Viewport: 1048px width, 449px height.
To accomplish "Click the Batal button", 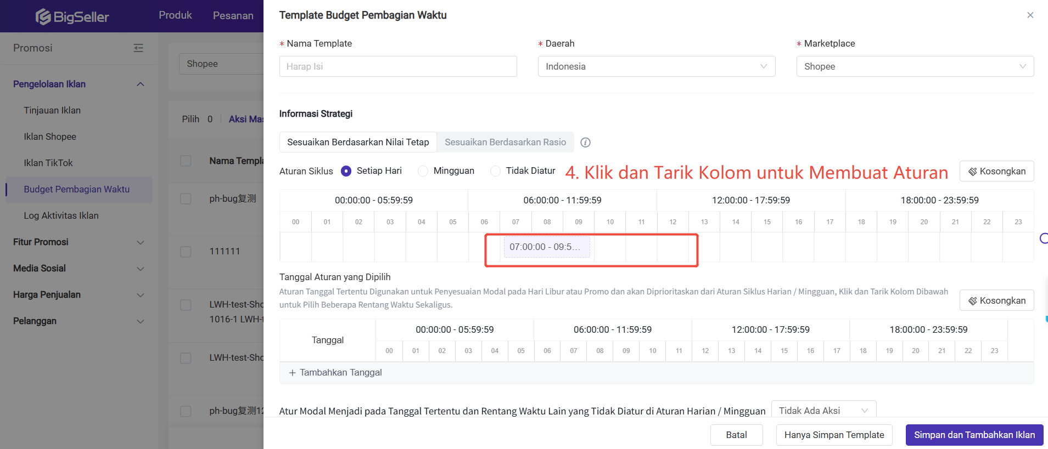I will point(736,435).
